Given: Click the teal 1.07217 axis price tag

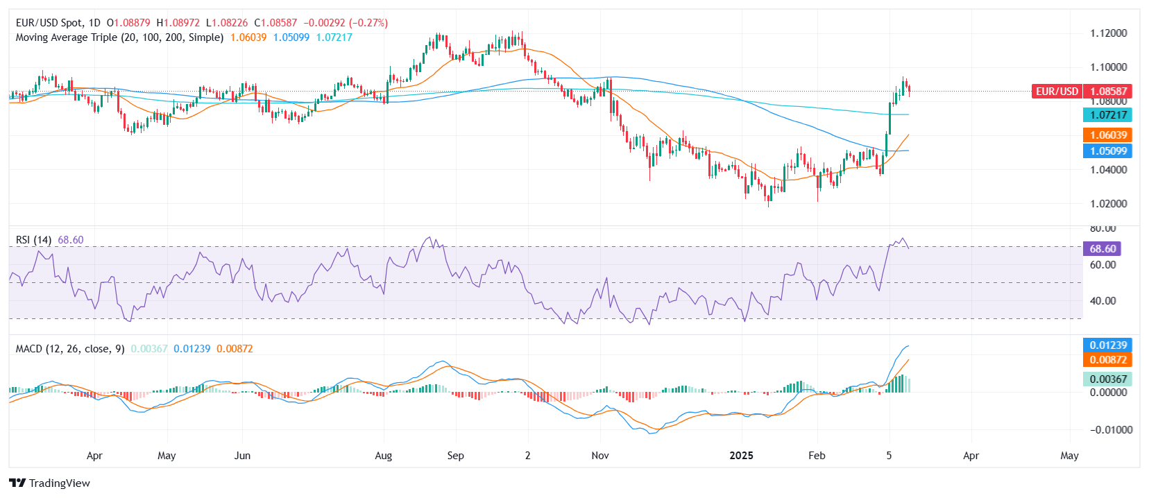Looking at the screenshot, I should pyautogui.click(x=1107, y=115).
